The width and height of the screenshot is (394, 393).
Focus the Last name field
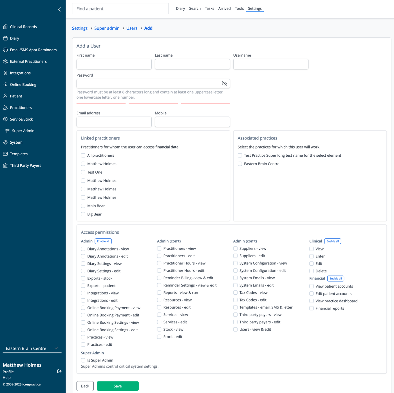point(192,64)
